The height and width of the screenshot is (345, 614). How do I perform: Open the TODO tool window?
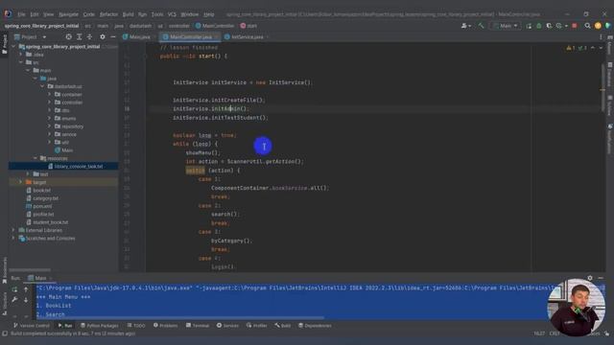pyautogui.click(x=136, y=326)
